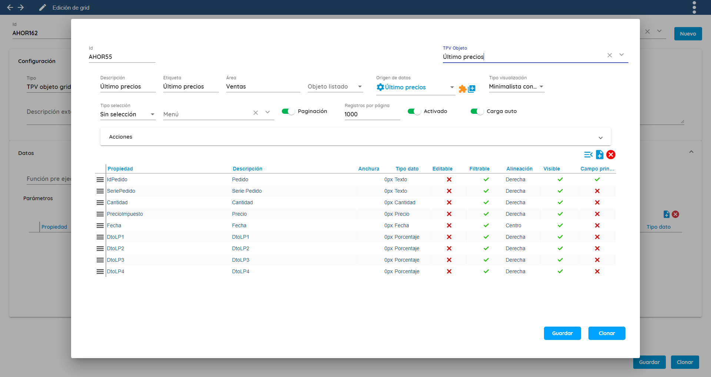Click the pencil edit icon near the title

click(x=43, y=7)
